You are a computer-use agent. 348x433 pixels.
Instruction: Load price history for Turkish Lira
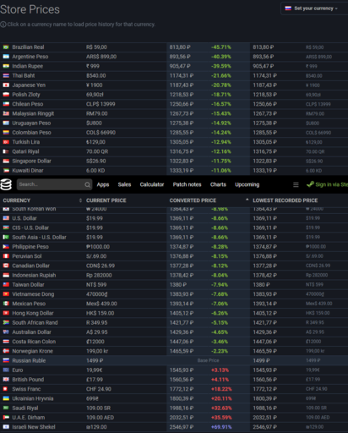point(26,142)
